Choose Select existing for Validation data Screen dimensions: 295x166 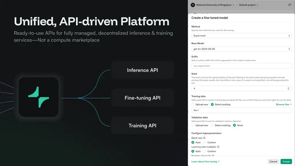point(212,125)
